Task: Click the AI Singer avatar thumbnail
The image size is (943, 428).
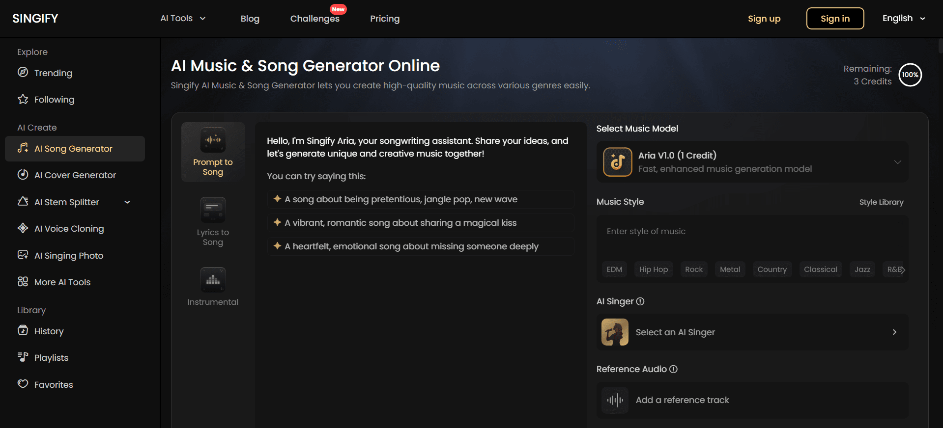Action: pos(615,332)
